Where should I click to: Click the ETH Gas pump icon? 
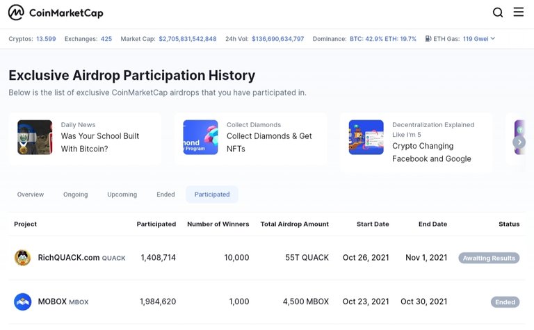point(428,38)
